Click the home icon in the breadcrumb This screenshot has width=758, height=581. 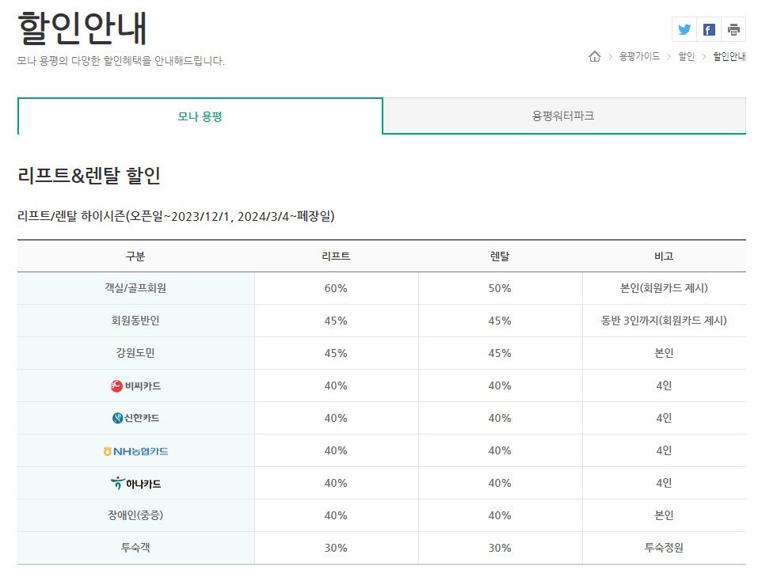[x=594, y=56]
